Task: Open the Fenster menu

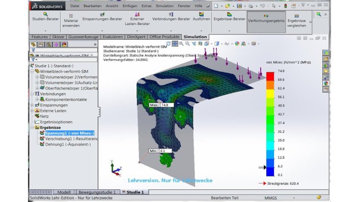Action: [184, 6]
